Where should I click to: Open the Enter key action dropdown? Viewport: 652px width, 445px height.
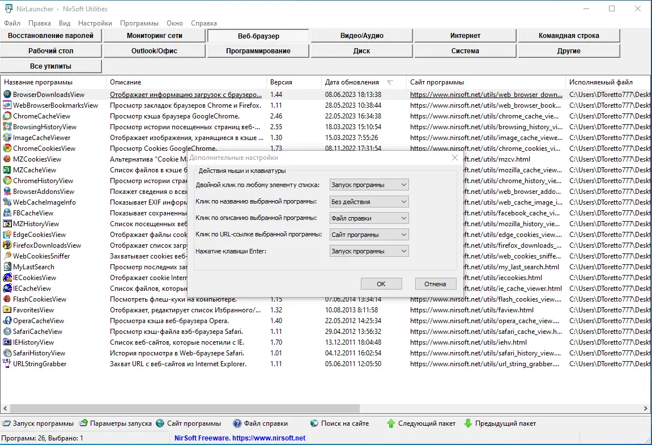[369, 251]
